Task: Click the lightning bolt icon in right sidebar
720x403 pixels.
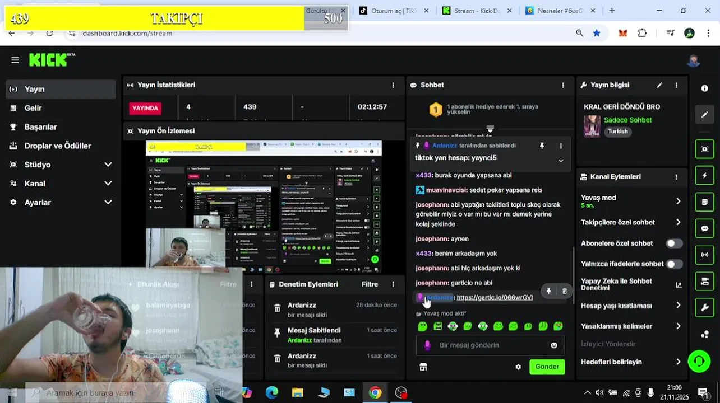Action: point(705,176)
